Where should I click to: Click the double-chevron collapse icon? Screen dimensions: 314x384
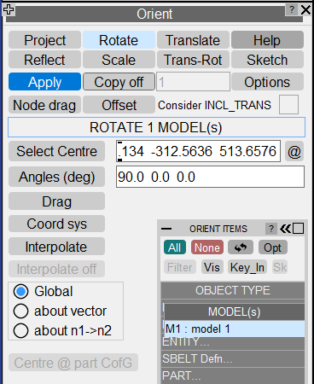tap(285, 229)
